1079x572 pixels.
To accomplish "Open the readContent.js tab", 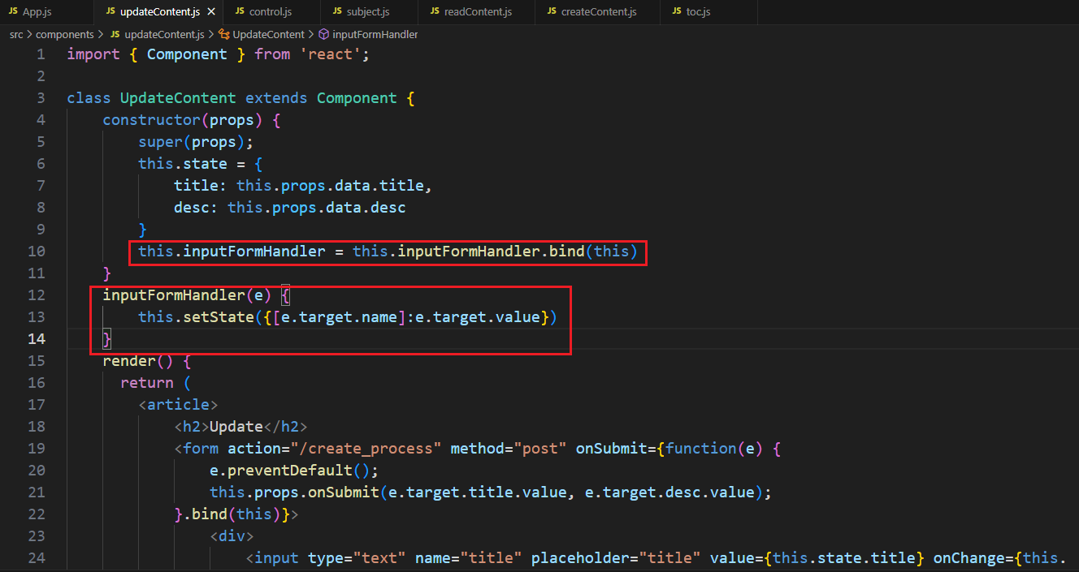I will [476, 11].
